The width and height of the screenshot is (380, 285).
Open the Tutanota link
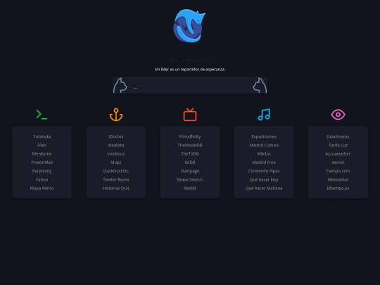(42, 137)
